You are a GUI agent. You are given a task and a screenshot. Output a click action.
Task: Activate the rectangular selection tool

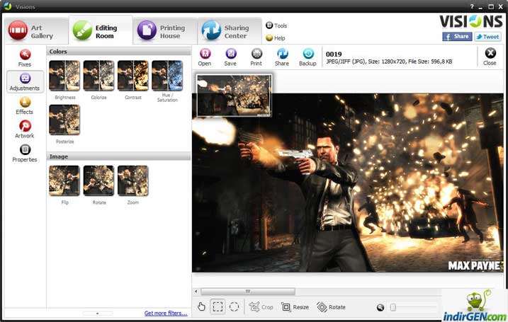point(218,306)
